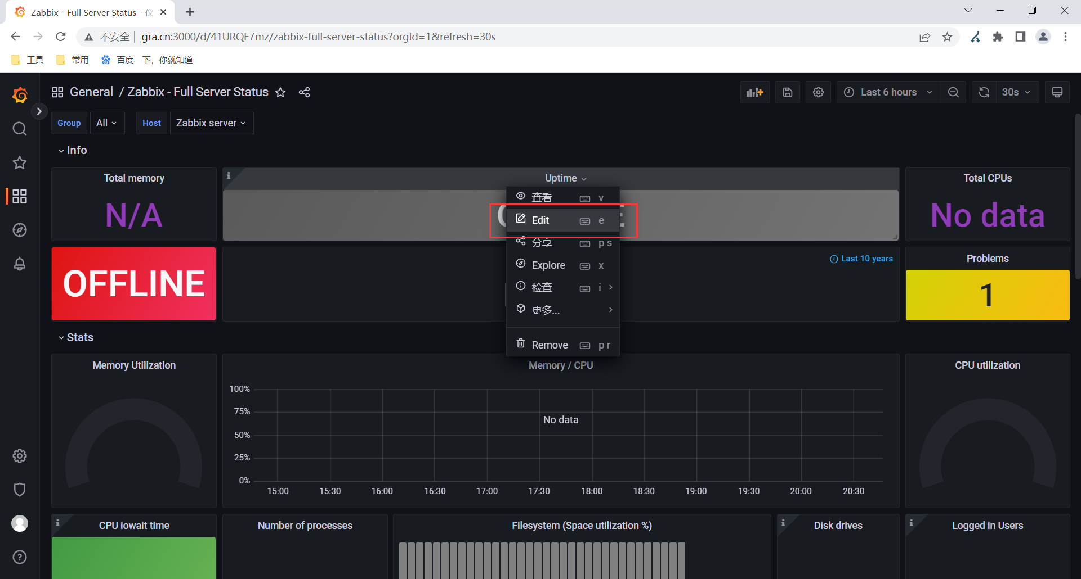Image resolution: width=1081 pixels, height=579 pixels.
Task: Click the CPU utilization panel title
Action: click(988, 365)
